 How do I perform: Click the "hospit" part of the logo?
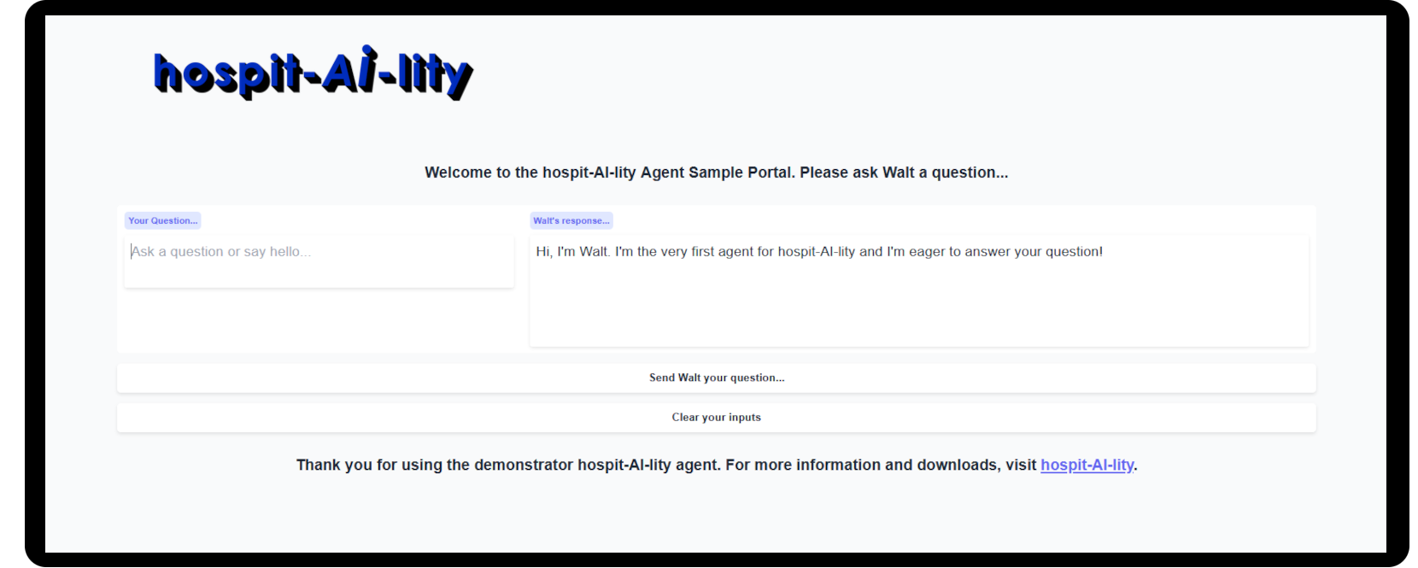[227, 75]
